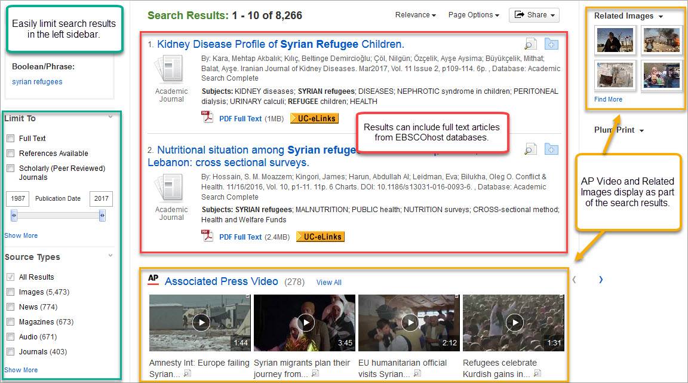Add Nutritional situation result to folder
The height and width of the screenshot is (383, 688).
[x=551, y=149]
